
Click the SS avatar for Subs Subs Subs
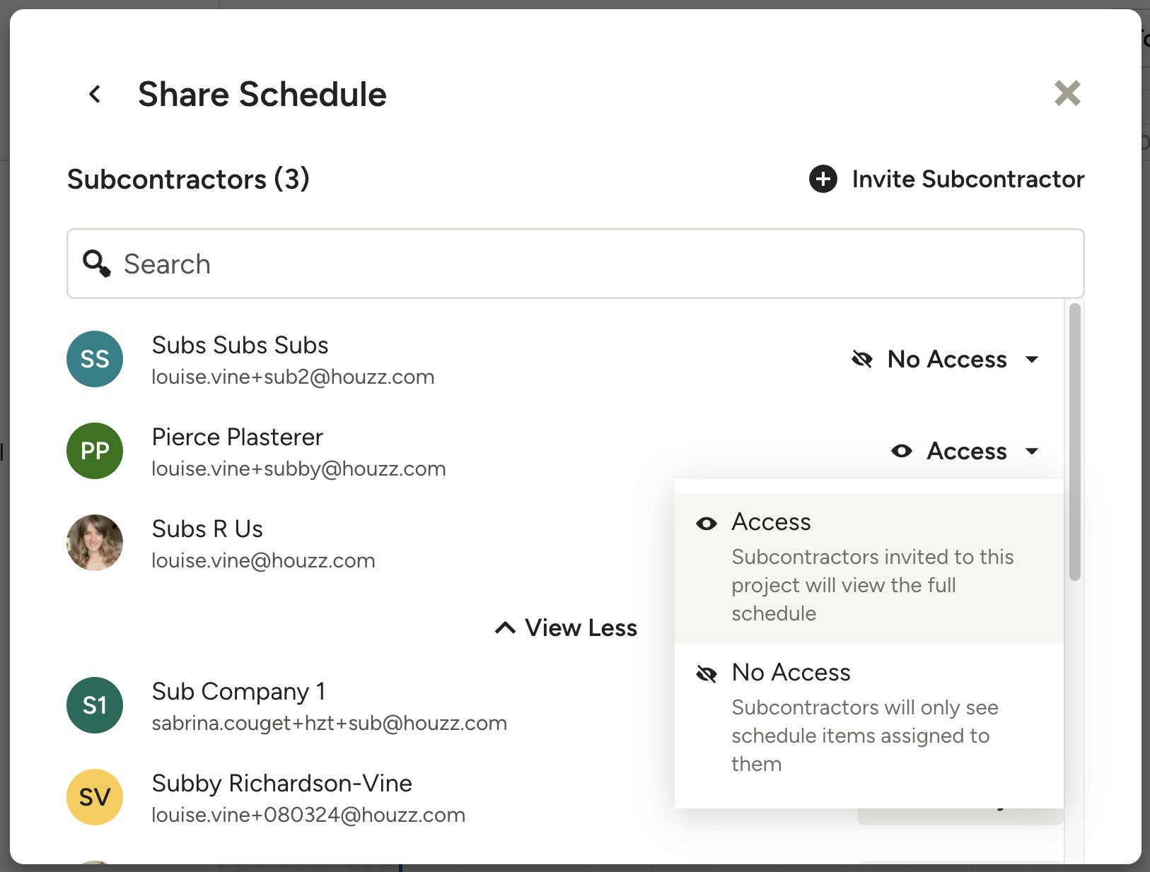95,359
